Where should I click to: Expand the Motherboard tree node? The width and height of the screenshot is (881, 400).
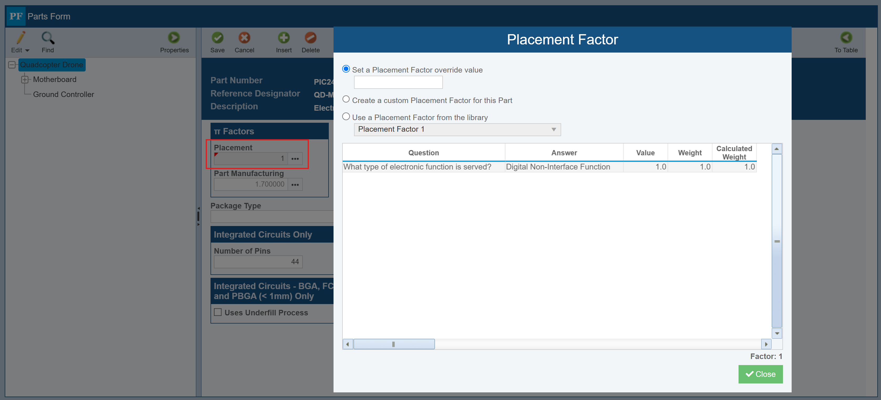[x=25, y=80]
